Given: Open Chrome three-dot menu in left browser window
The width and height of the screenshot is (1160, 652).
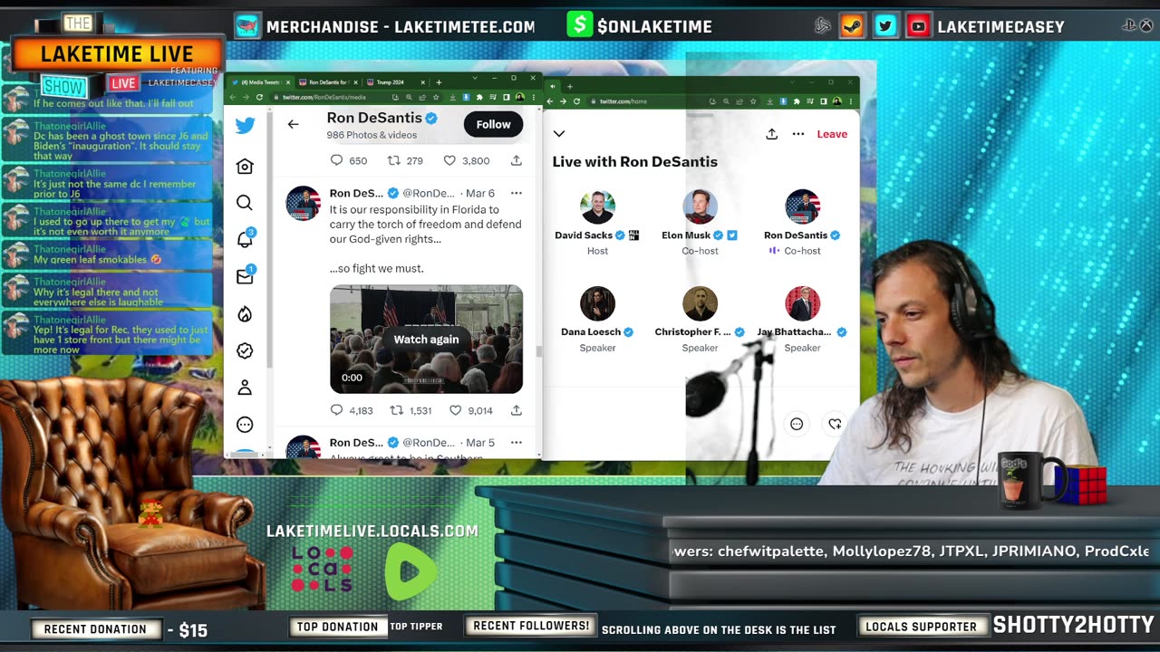Looking at the screenshot, I should click(x=534, y=97).
